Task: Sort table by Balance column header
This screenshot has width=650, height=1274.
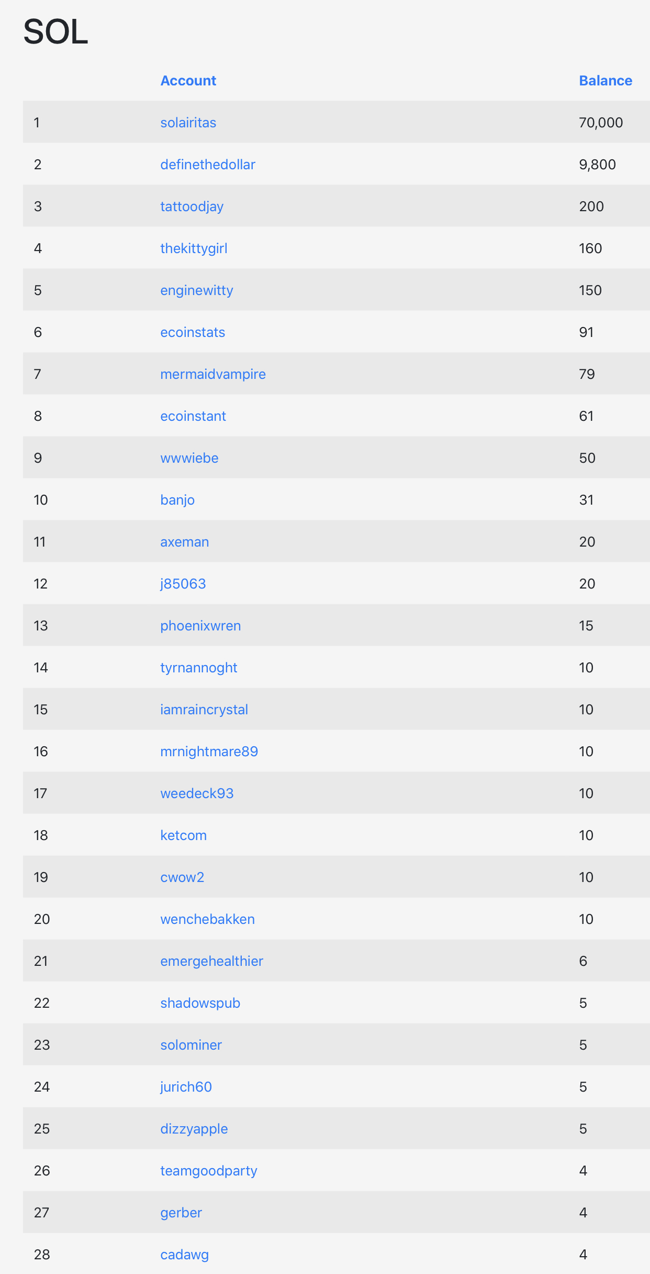Action: tap(605, 81)
